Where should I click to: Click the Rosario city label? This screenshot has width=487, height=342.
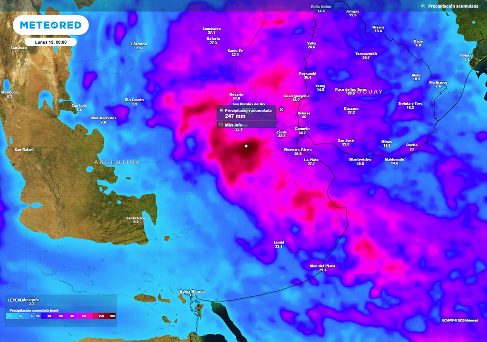pos(236,95)
